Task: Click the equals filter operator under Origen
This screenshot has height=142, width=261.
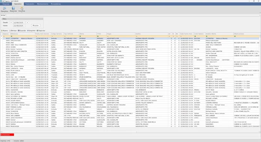Action: (108, 36)
